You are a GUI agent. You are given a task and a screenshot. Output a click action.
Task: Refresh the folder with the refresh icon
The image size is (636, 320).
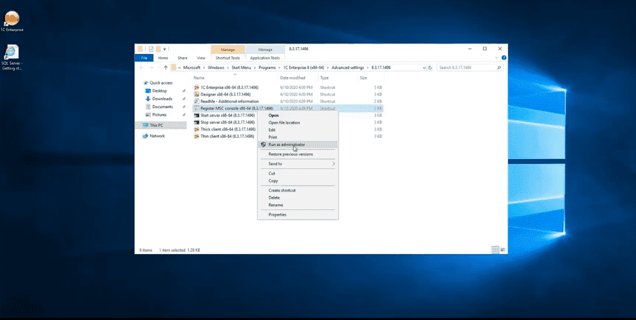pos(430,68)
